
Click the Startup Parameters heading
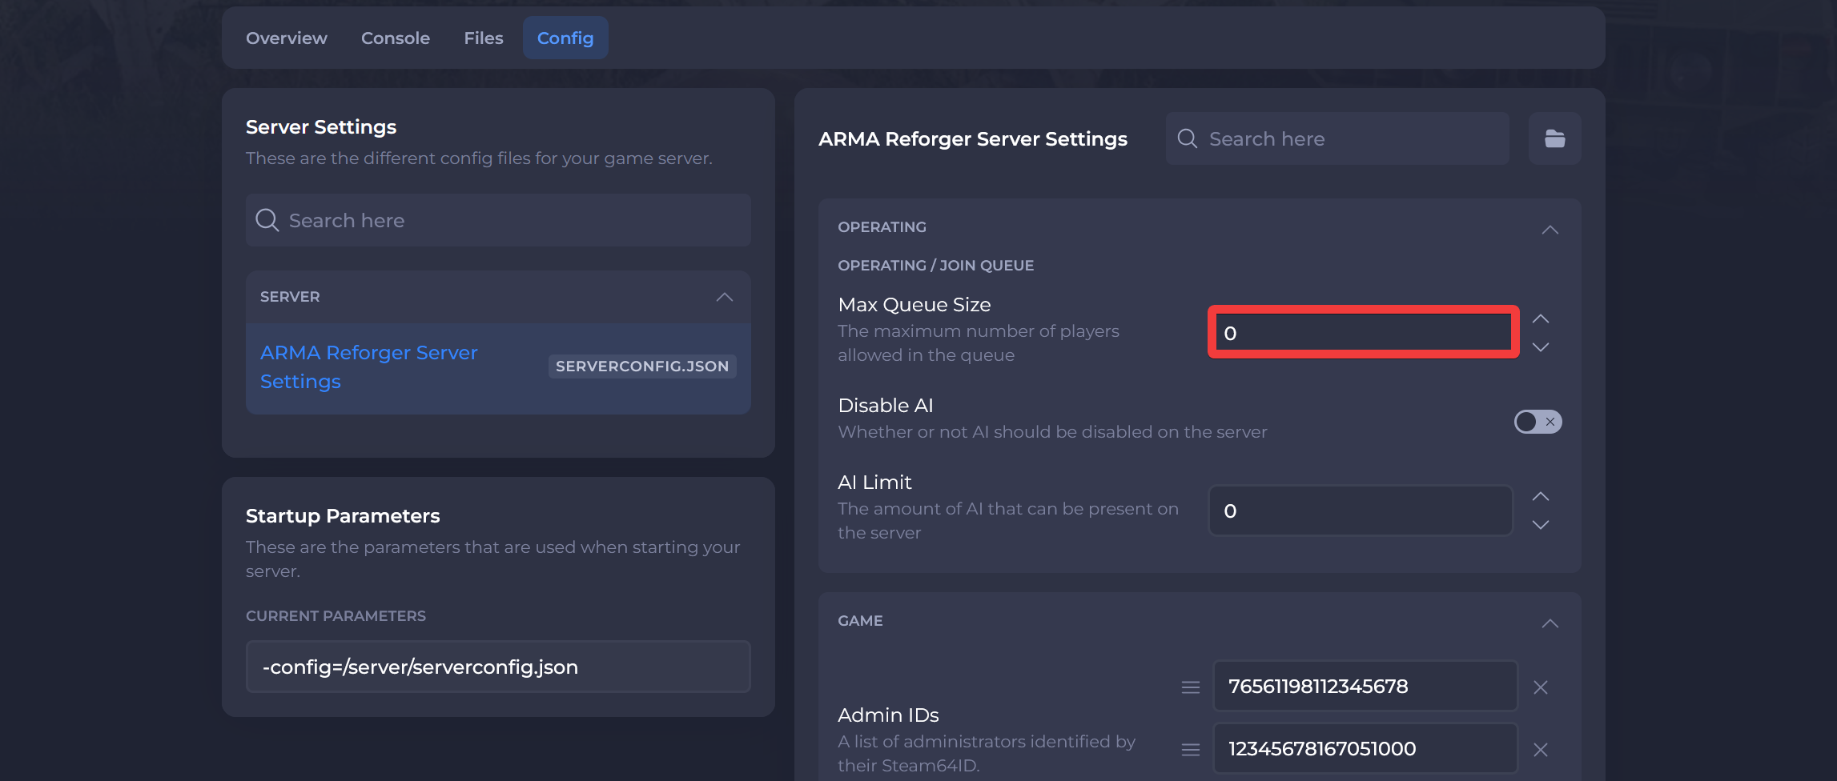(343, 515)
